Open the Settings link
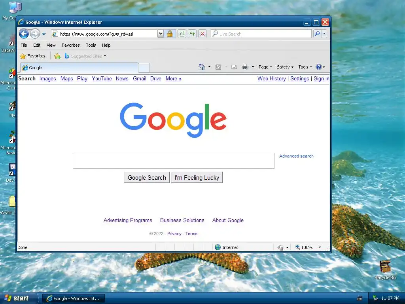The width and height of the screenshot is (405, 304). click(300, 79)
